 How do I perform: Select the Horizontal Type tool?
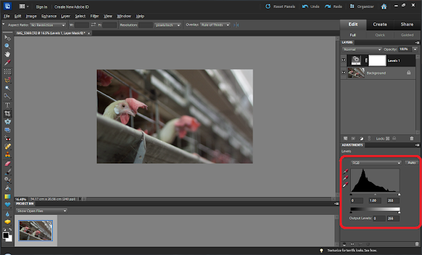(7, 105)
